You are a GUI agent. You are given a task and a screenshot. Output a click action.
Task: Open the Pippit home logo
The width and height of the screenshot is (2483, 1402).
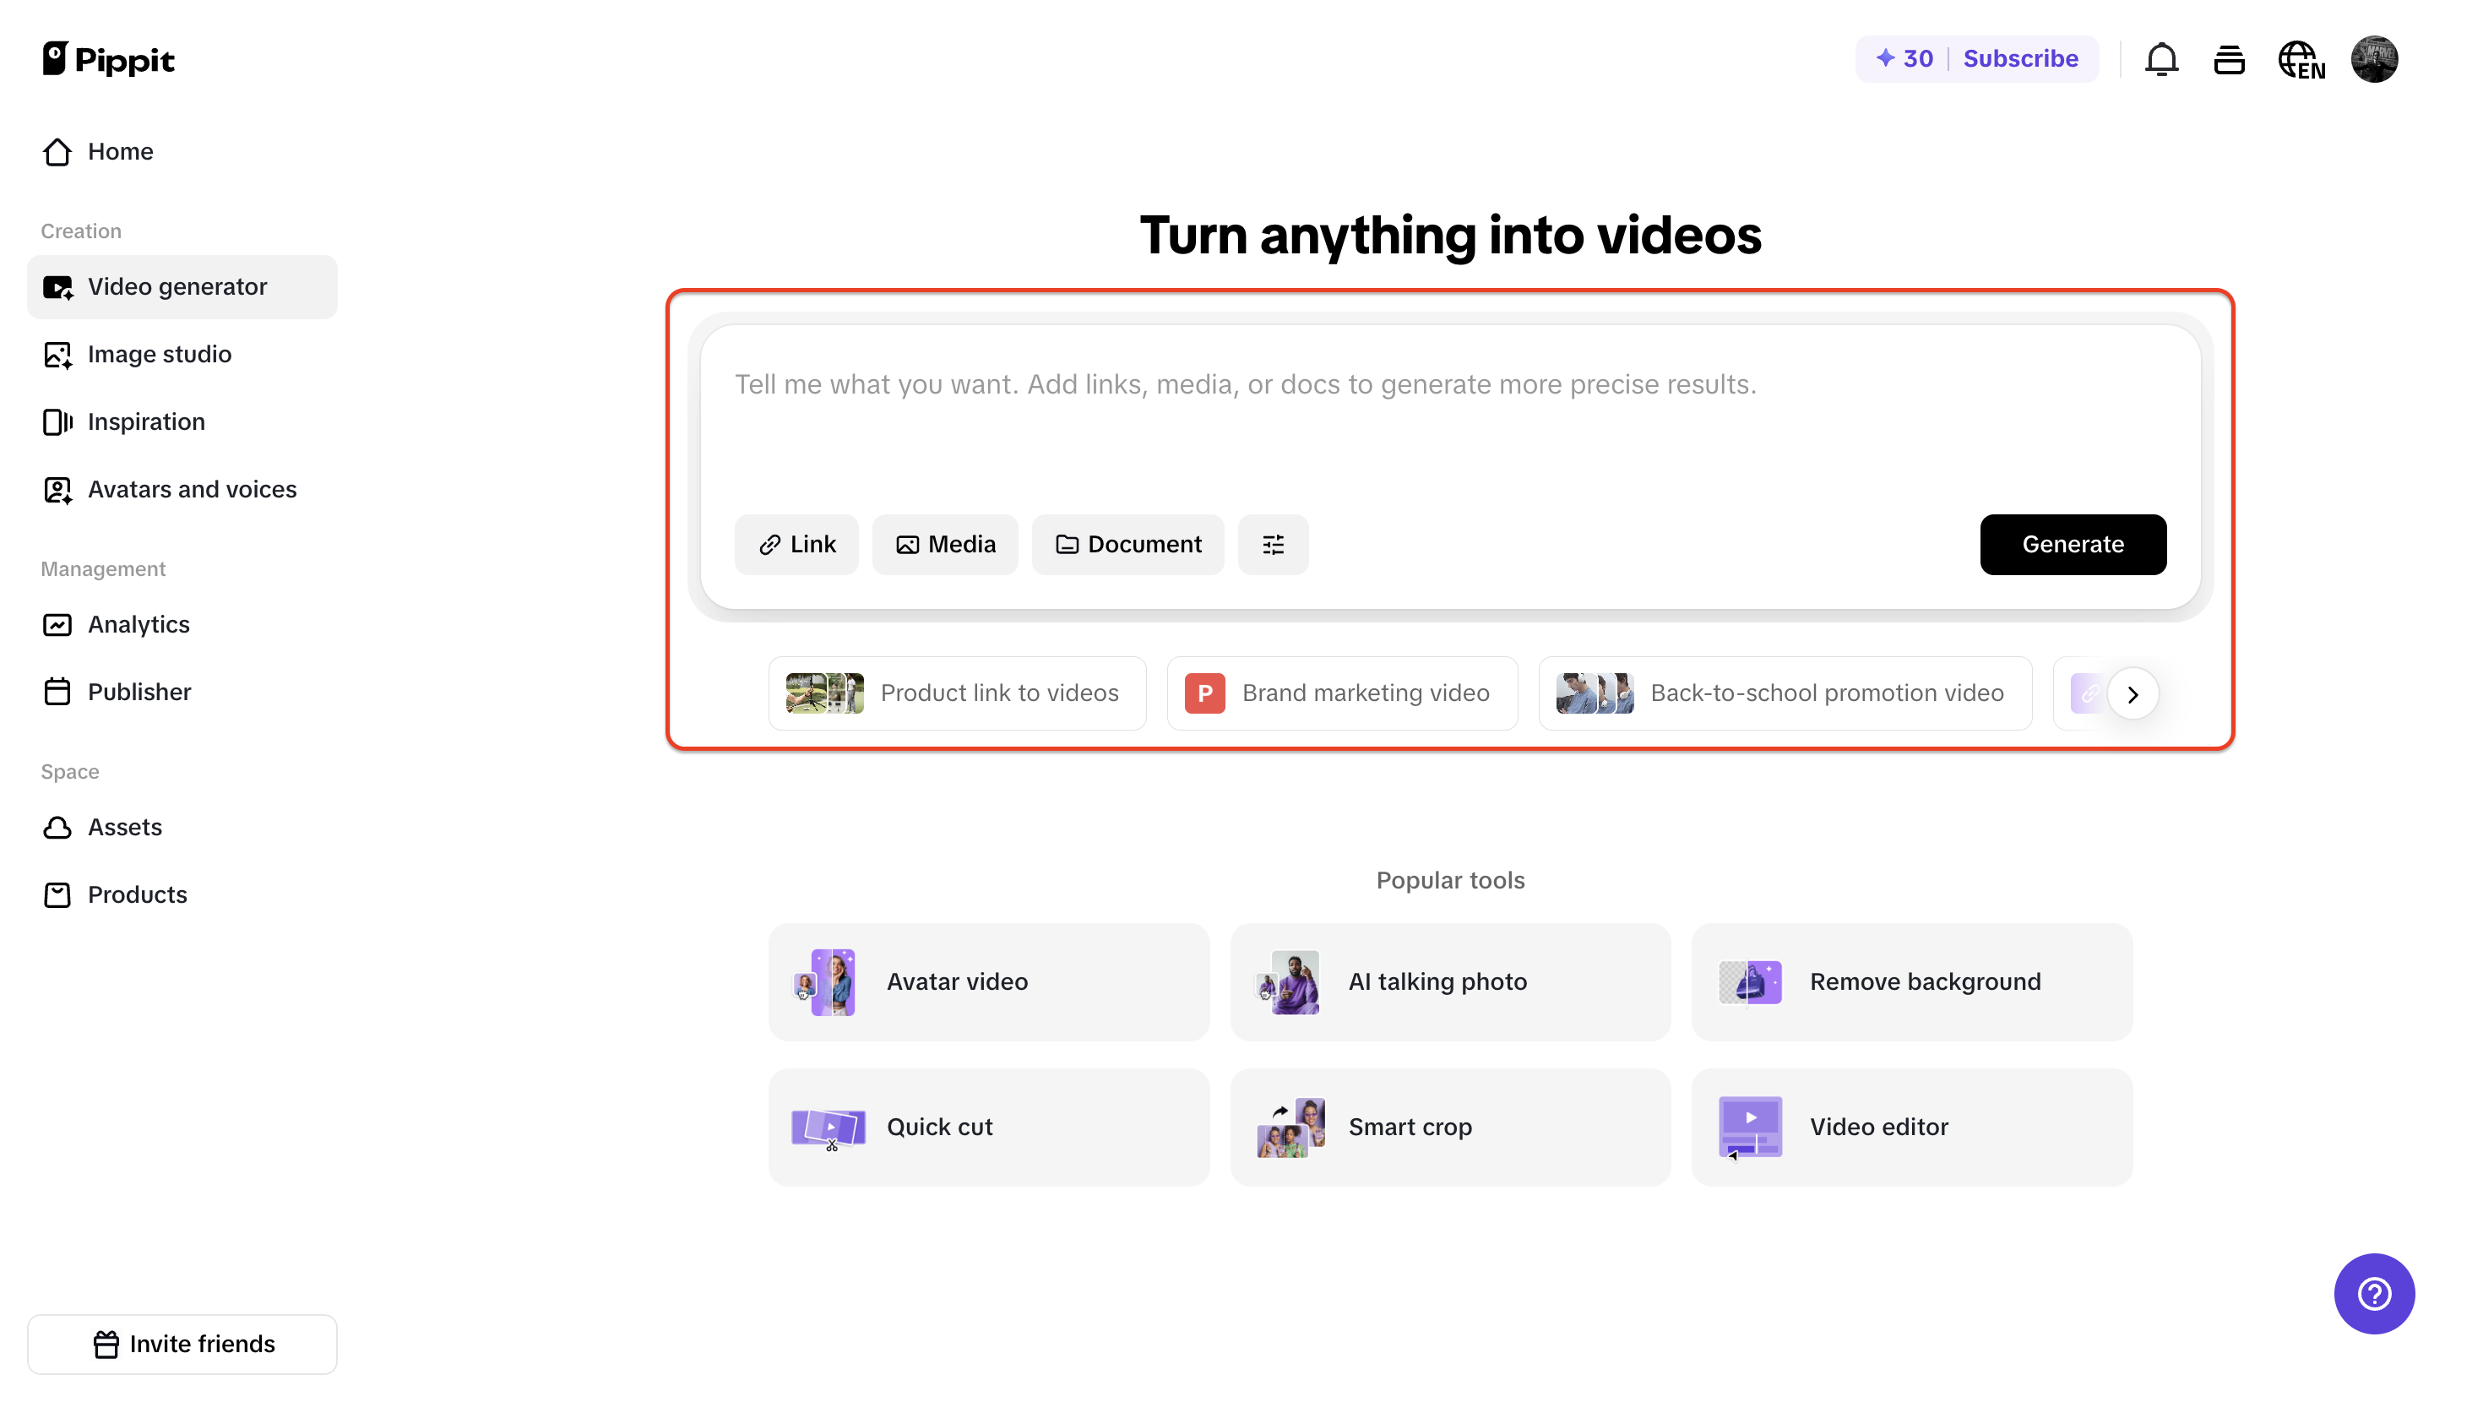107,58
